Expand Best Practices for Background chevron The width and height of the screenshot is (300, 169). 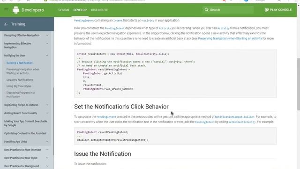[47, 166]
